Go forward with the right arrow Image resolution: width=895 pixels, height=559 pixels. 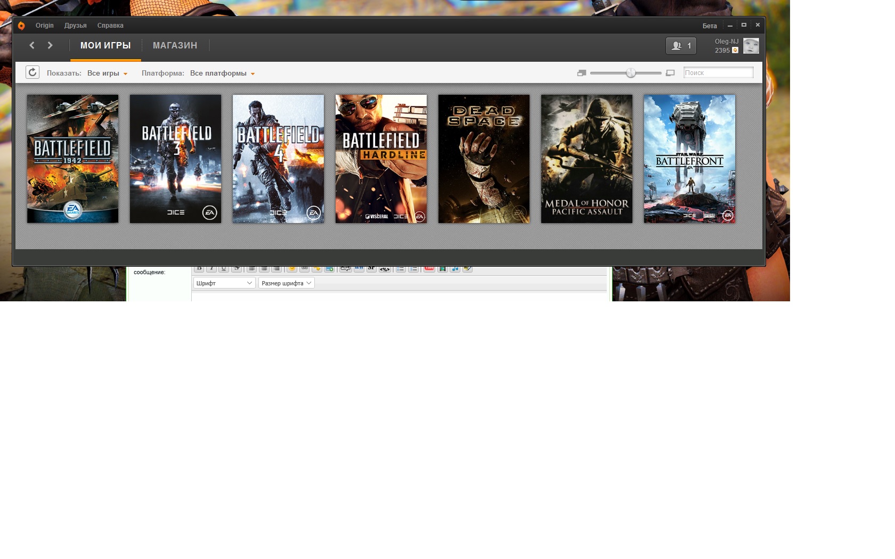click(x=50, y=46)
